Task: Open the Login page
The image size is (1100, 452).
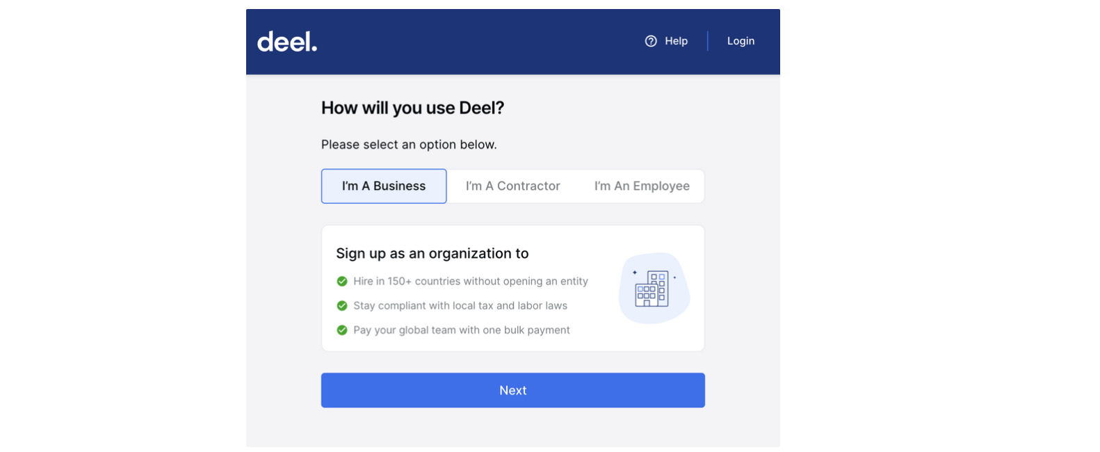Action: click(x=740, y=41)
